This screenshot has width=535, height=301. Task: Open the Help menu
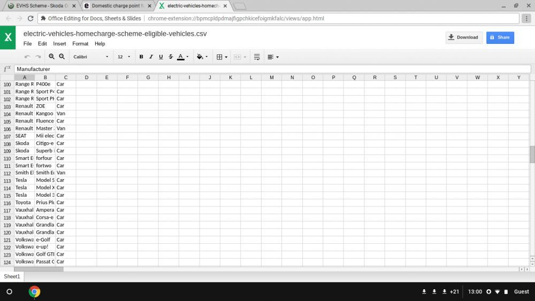tap(100, 44)
